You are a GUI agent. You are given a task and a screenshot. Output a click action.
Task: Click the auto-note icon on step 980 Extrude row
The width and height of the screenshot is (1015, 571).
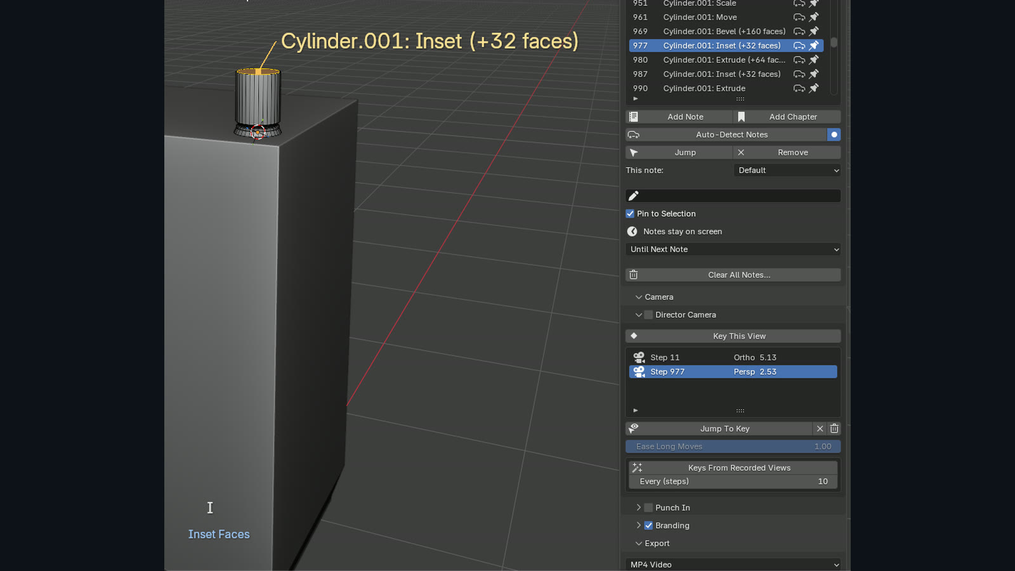click(x=799, y=60)
